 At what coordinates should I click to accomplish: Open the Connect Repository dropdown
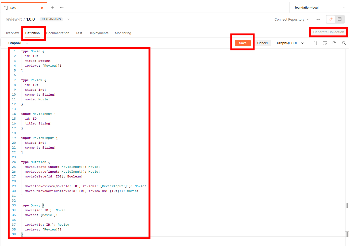291,19
